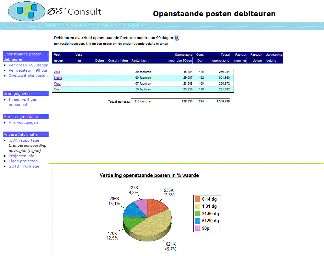
Task: Click the pink 90pl legend swatch
Action: tap(197, 228)
